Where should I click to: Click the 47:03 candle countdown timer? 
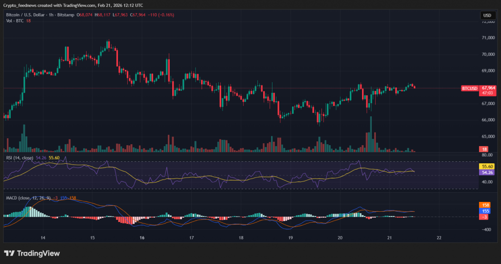click(488, 93)
